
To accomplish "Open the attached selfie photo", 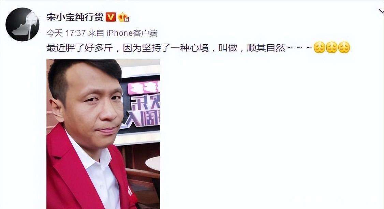I will 103,134.
